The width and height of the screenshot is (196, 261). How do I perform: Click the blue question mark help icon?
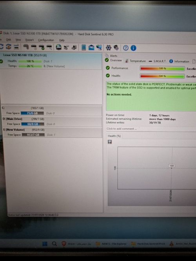[126, 48]
